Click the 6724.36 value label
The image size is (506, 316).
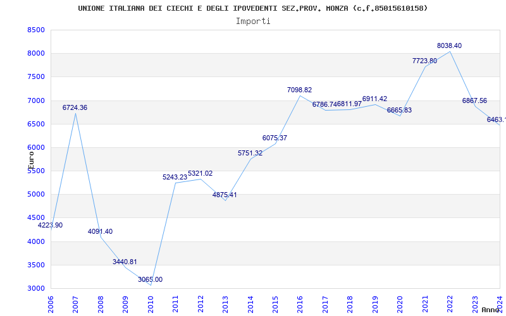(75, 107)
